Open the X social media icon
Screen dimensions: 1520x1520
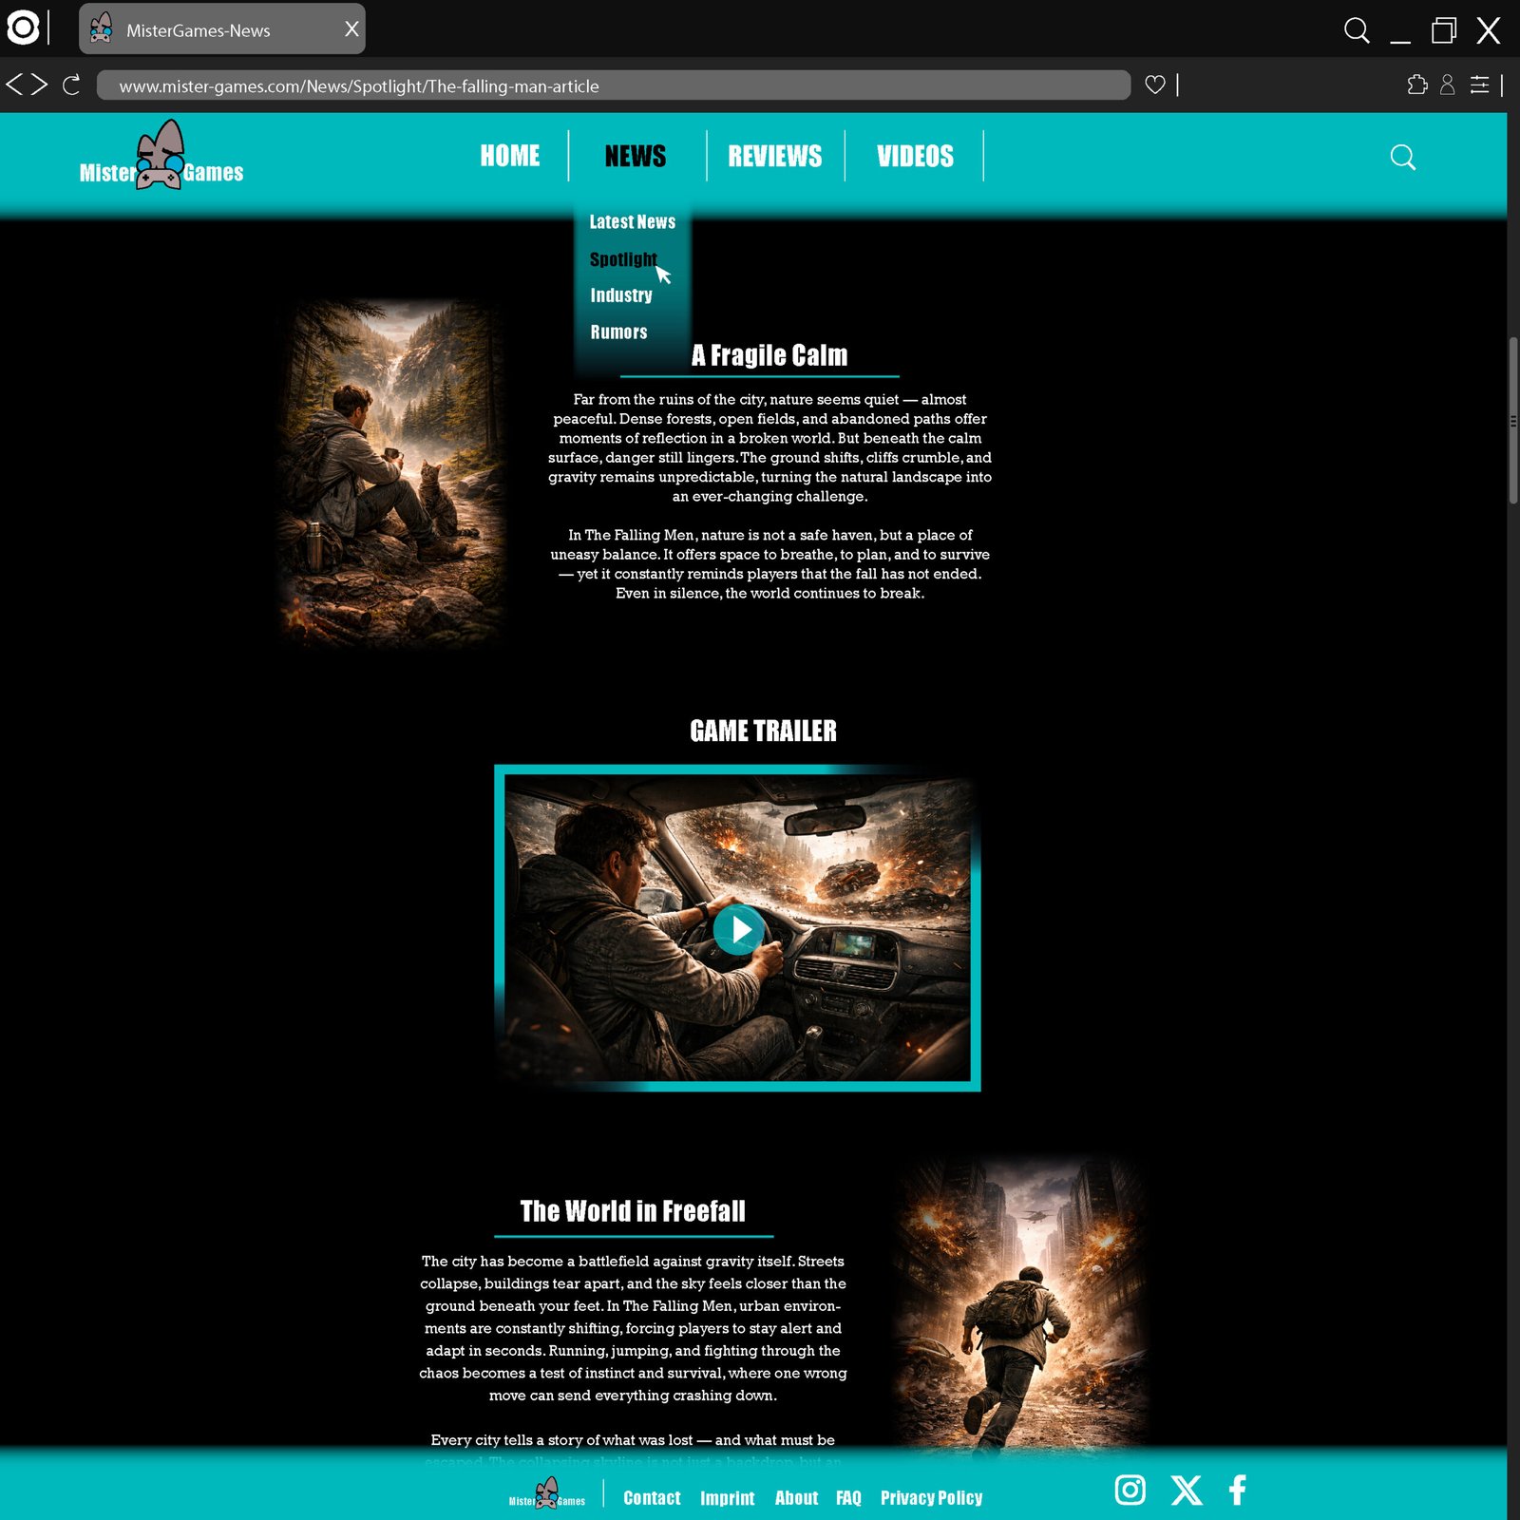(x=1186, y=1490)
